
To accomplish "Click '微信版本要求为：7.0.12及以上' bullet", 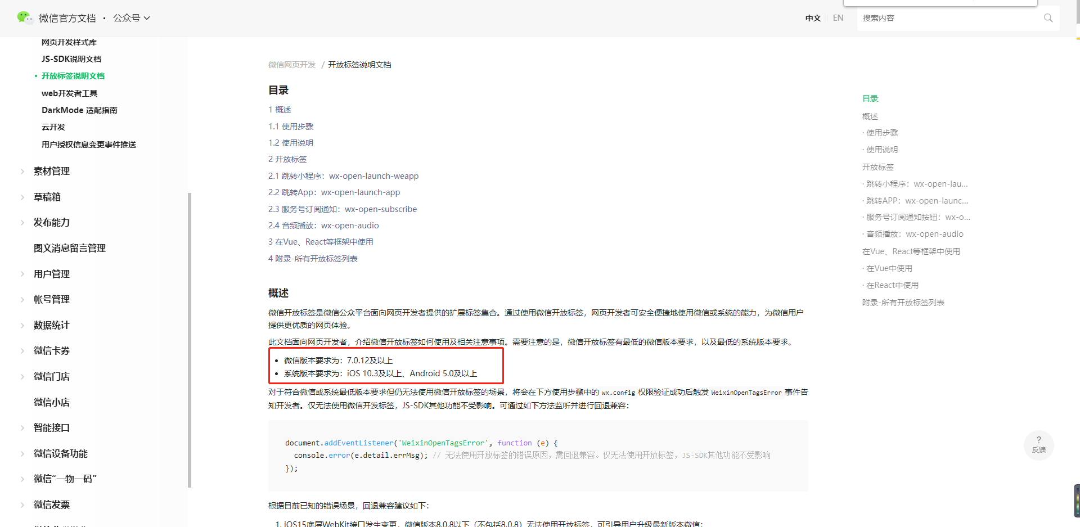I will click(x=339, y=361).
